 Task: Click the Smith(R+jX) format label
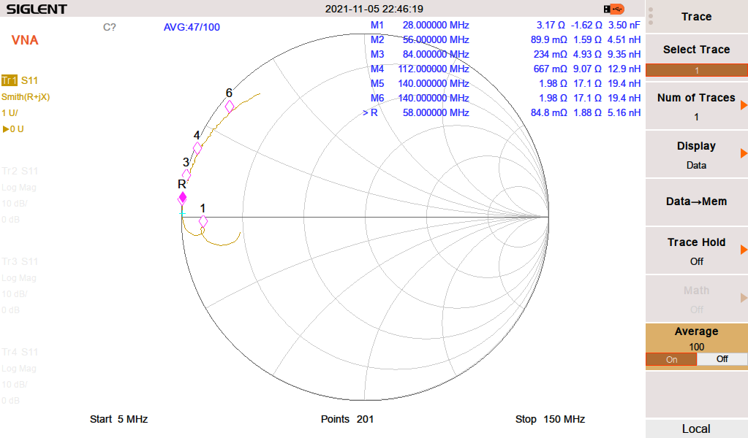pos(26,97)
